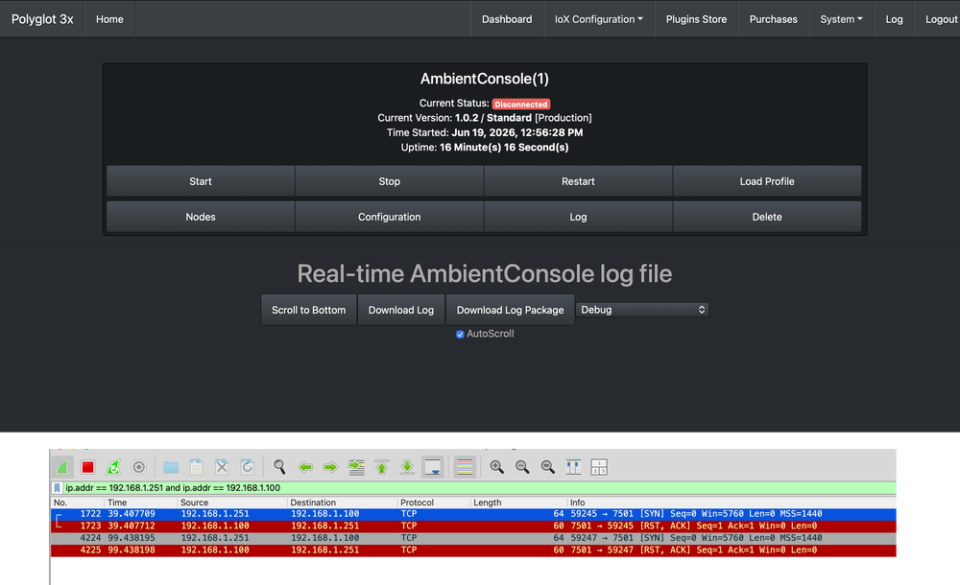Image resolution: width=960 pixels, height=585 pixels.
Task: Select packet number 1722
Action: (473, 514)
